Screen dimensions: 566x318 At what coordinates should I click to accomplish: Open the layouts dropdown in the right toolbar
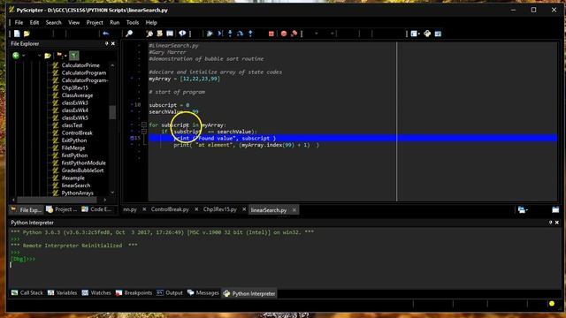415,34
